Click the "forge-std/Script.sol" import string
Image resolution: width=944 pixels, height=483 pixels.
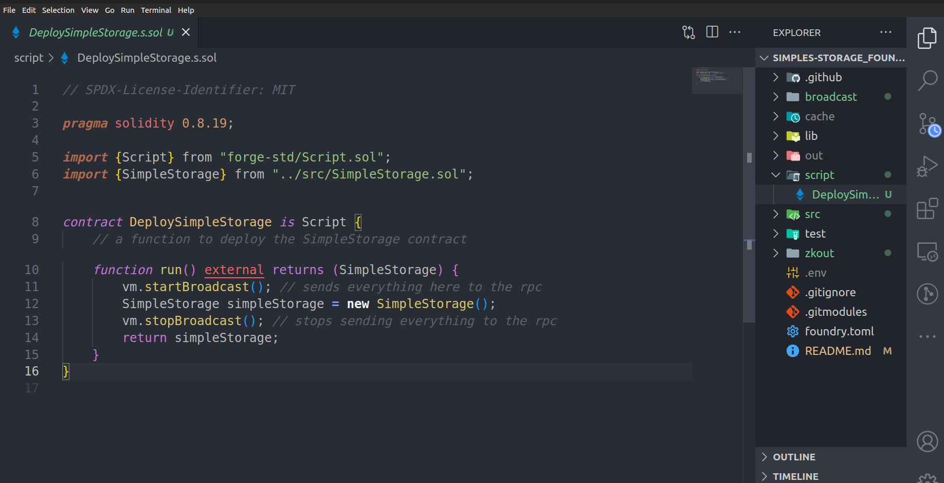(302, 157)
